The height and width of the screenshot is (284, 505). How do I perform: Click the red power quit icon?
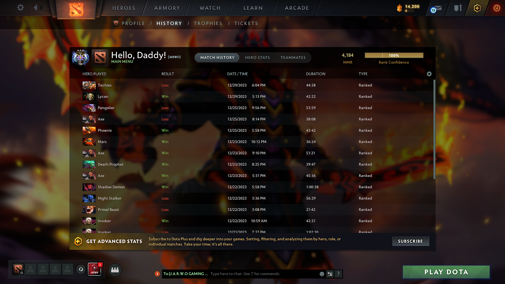pyautogui.click(x=497, y=8)
